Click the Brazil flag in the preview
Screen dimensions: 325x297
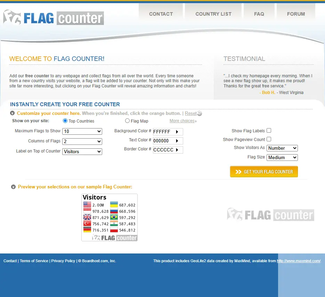114,217
